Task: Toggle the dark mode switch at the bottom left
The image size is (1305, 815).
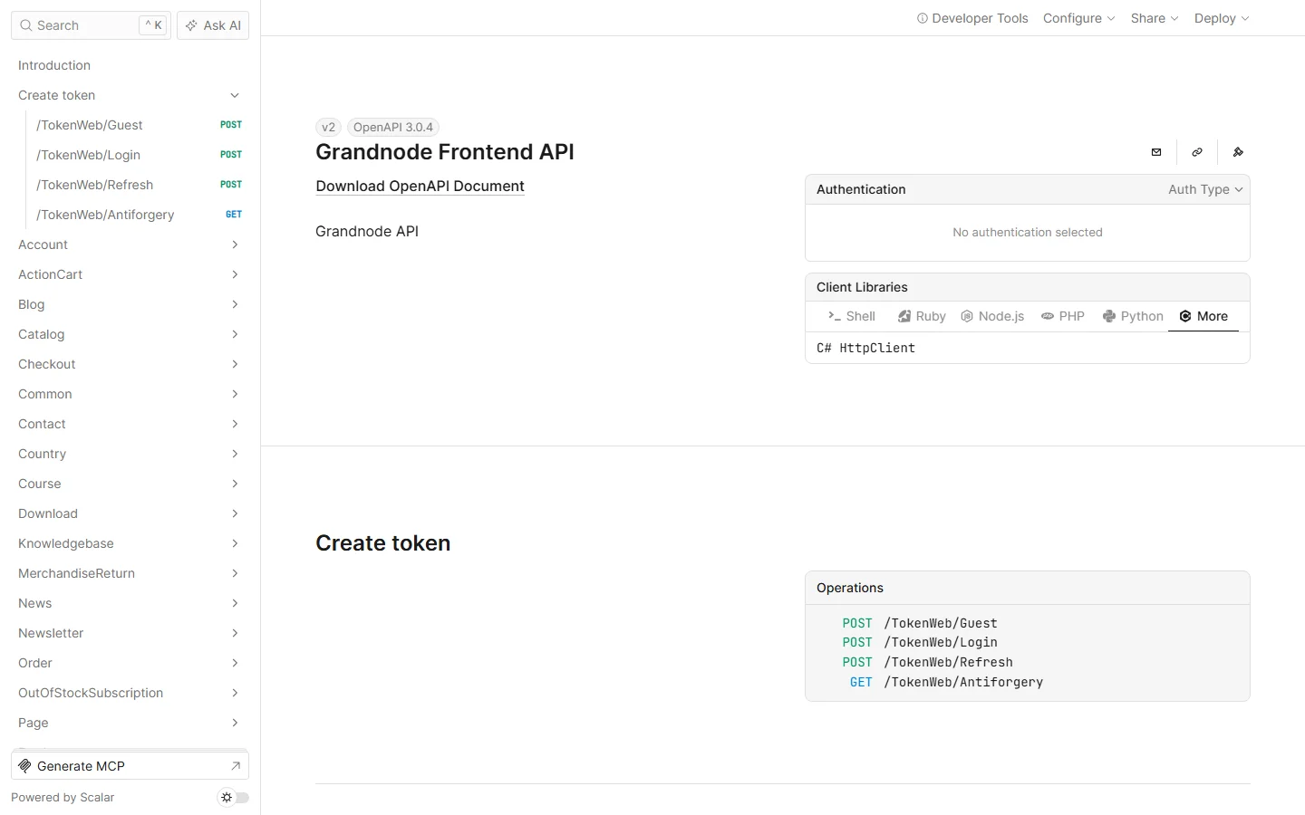Action: tap(234, 798)
